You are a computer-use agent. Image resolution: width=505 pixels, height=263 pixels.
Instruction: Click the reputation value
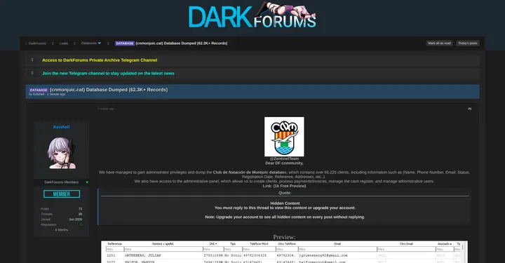click(81, 224)
